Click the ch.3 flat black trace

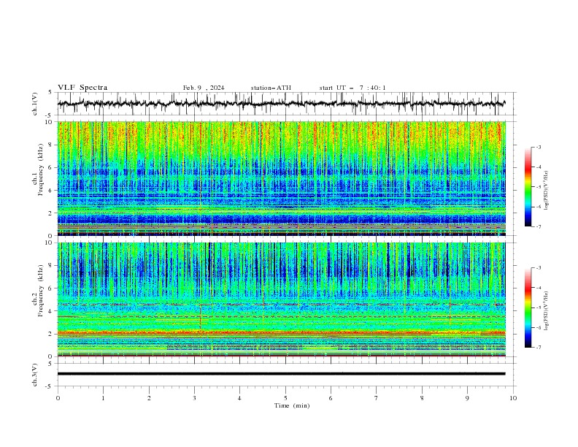click(281, 374)
